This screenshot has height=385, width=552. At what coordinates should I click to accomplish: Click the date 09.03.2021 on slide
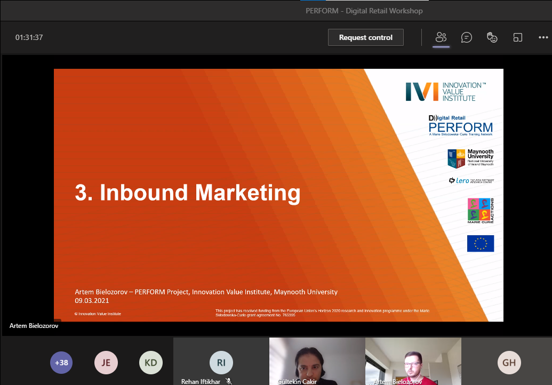click(x=92, y=301)
